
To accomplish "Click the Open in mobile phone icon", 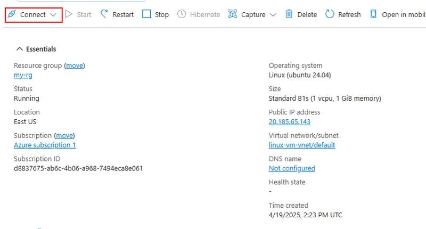I will pyautogui.click(x=373, y=14).
